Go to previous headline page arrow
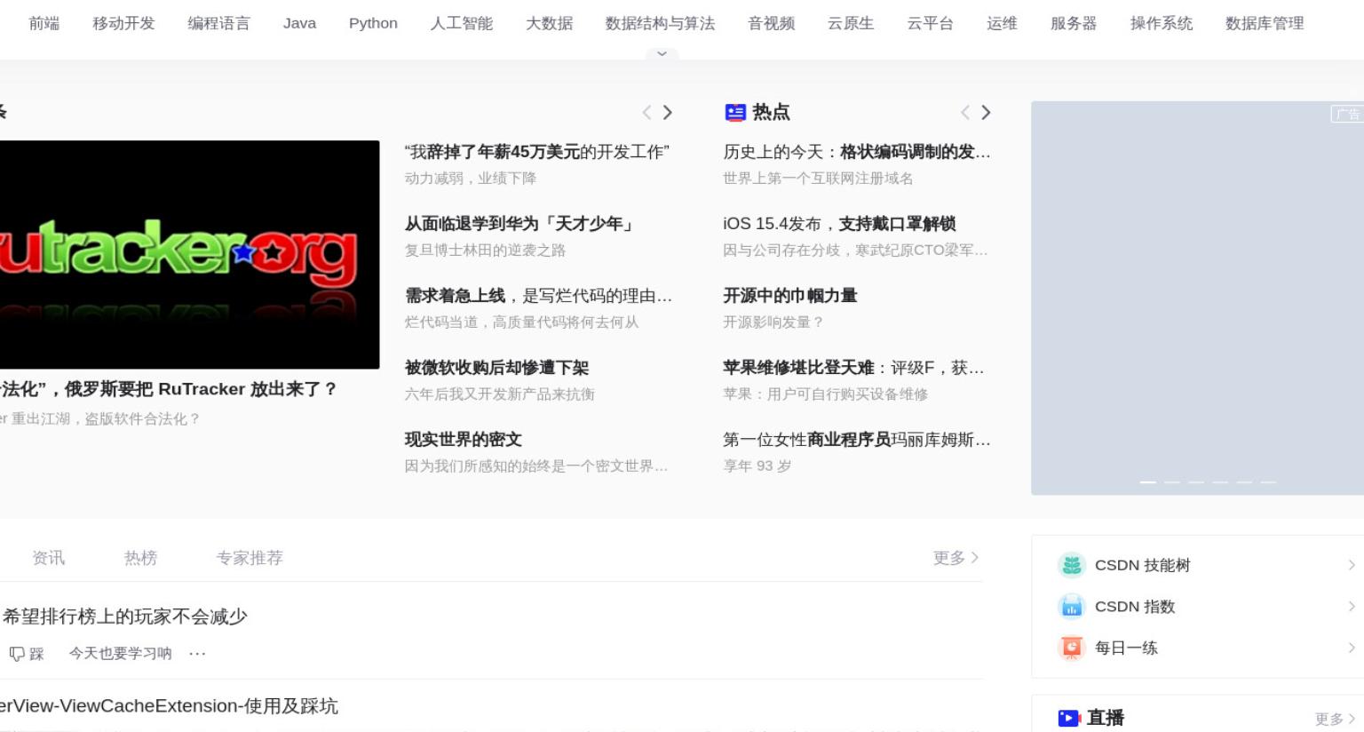 pyautogui.click(x=646, y=113)
